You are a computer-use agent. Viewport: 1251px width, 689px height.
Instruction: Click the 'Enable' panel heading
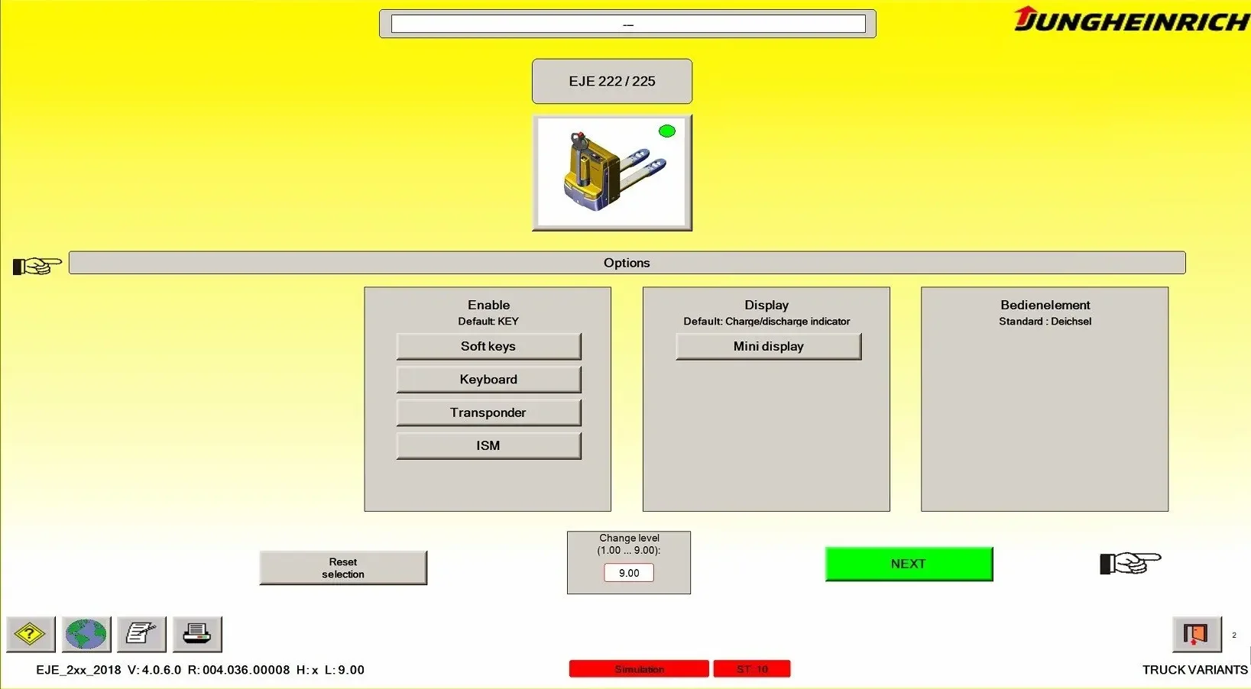488,305
